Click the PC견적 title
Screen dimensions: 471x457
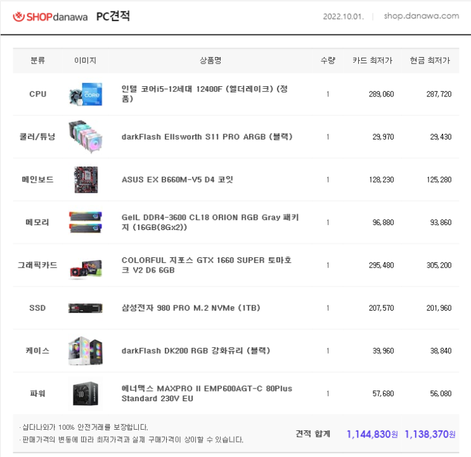(x=113, y=16)
